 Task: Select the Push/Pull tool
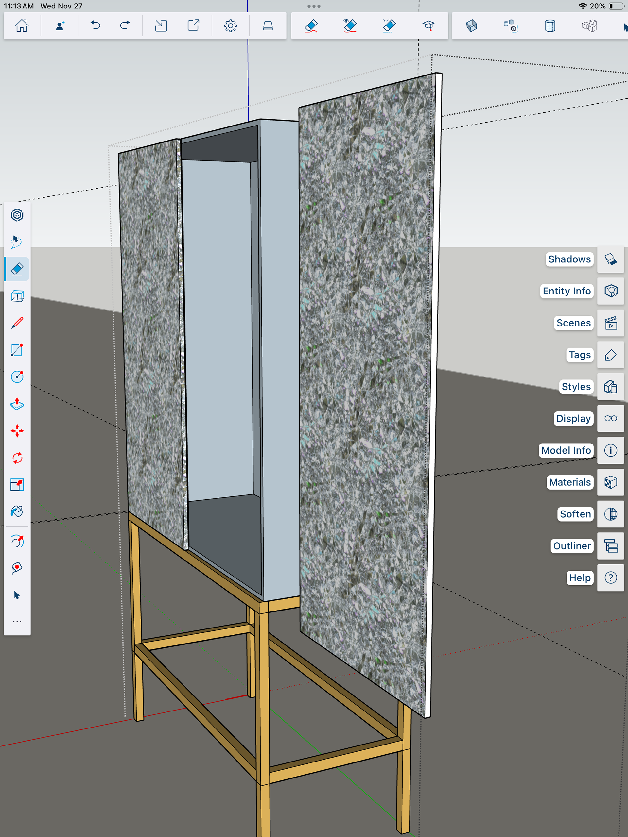(17, 404)
